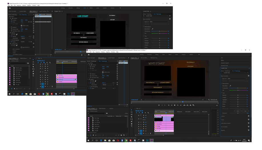
Task: Click the WB Selector eyedropper in Lumetri Color
Action: click(230, 85)
